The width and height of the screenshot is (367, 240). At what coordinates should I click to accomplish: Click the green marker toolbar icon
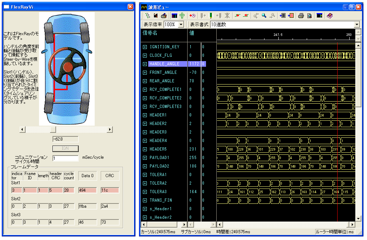coord(211,16)
